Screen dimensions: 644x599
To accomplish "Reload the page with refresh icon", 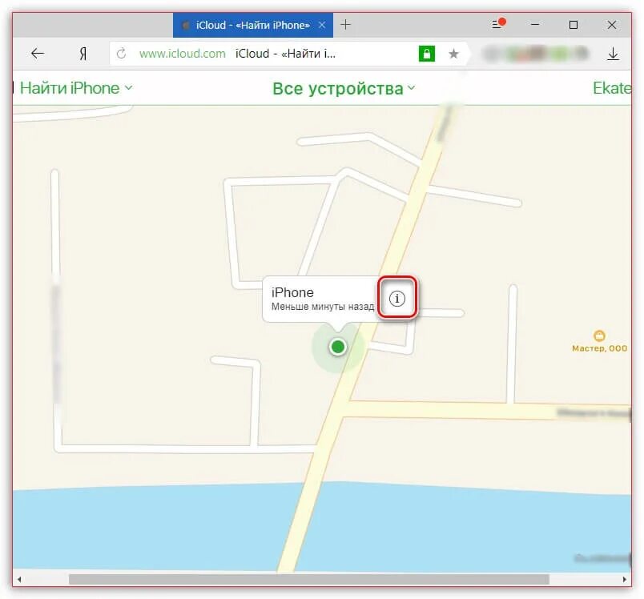I will click(121, 54).
